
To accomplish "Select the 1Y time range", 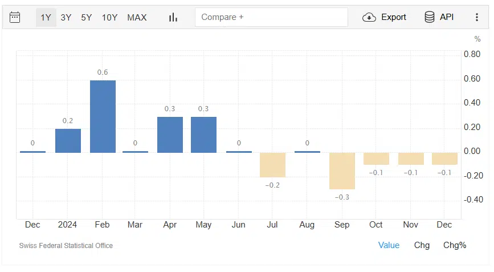I will pyautogui.click(x=46, y=17).
